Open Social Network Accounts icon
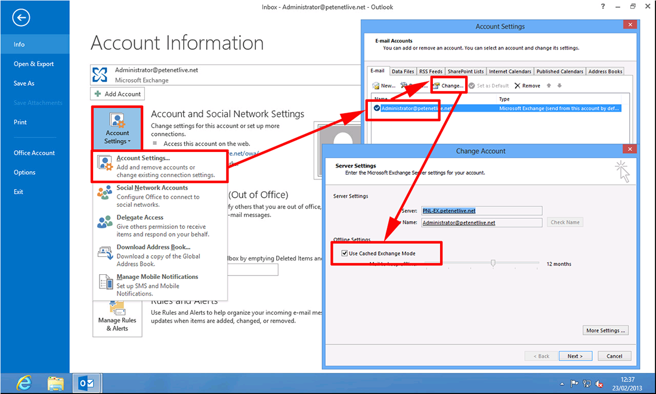Viewport: 656px width, 394px height. point(104,193)
